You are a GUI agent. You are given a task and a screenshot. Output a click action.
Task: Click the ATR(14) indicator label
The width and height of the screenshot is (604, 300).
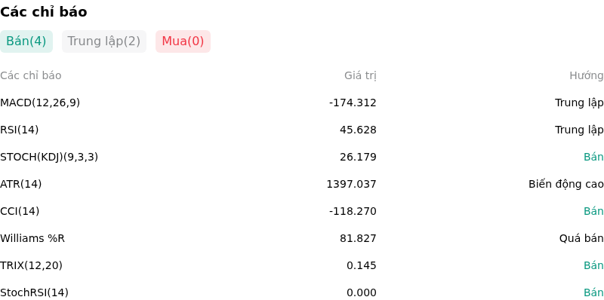[x=21, y=184]
